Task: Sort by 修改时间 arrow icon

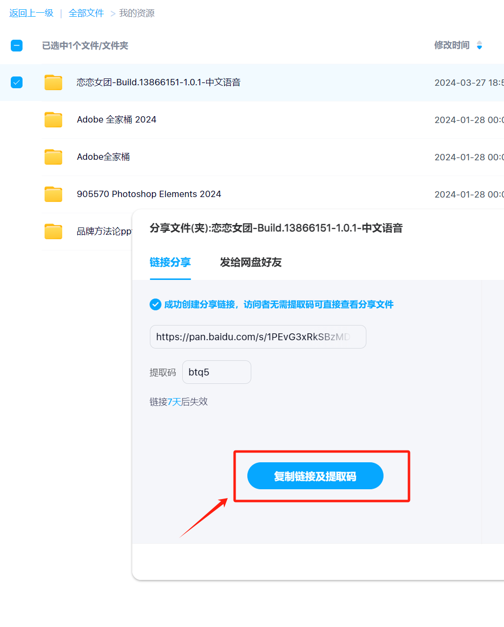Action: point(480,45)
